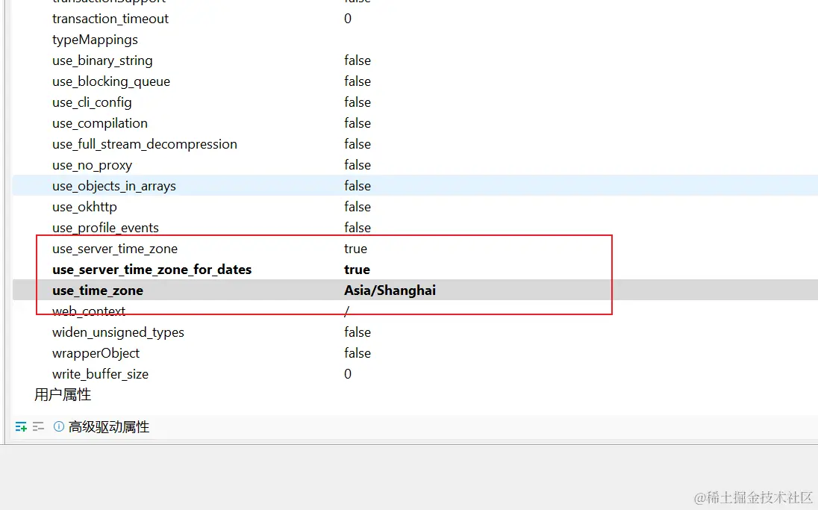Edit the Asia/Shanghai time zone value
Screen dimensions: 818x510
390,290
